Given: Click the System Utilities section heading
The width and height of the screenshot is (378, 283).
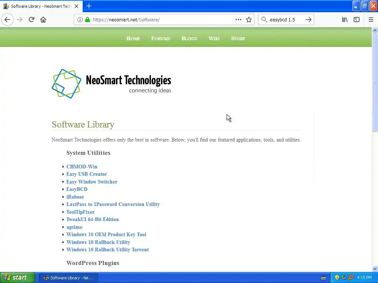Looking at the screenshot, I should (88, 153).
